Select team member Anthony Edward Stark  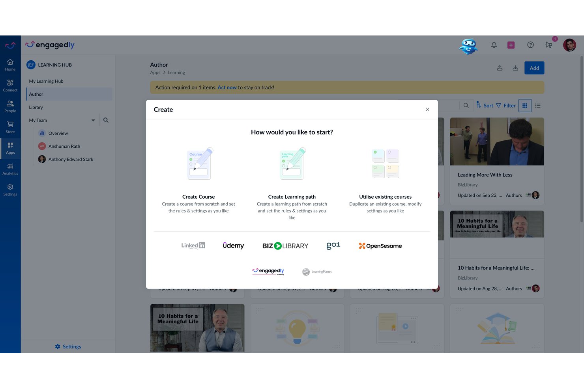(x=71, y=159)
